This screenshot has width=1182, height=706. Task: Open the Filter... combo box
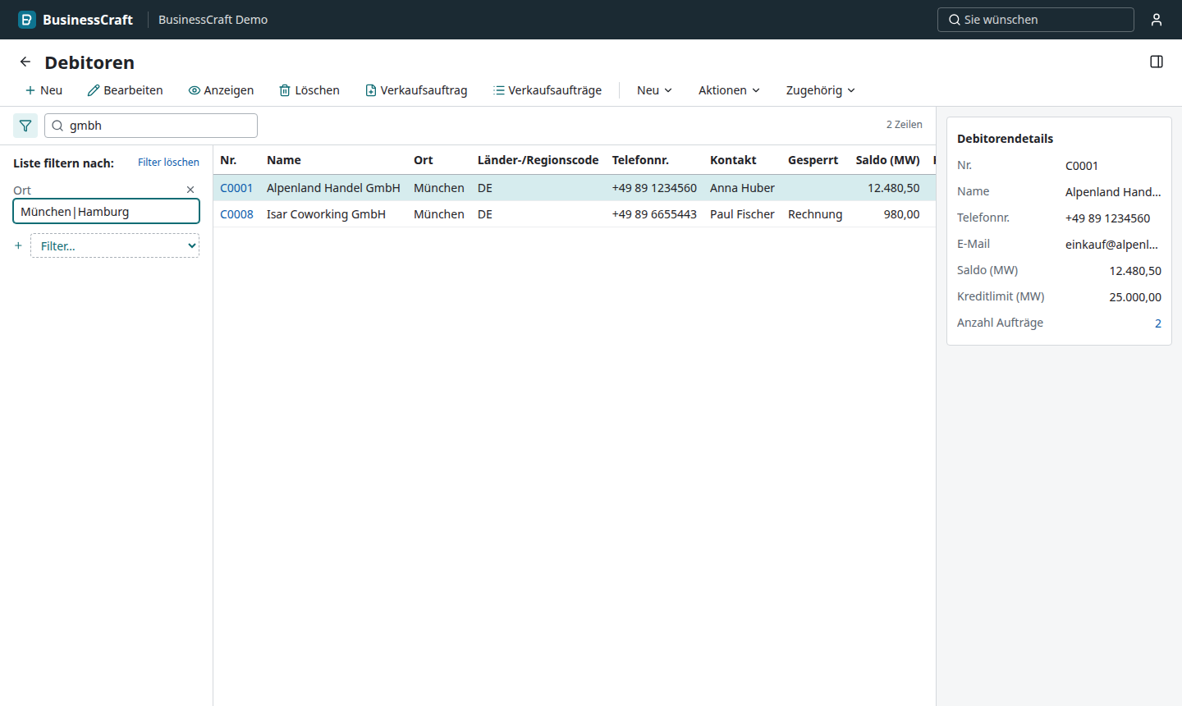tap(115, 245)
